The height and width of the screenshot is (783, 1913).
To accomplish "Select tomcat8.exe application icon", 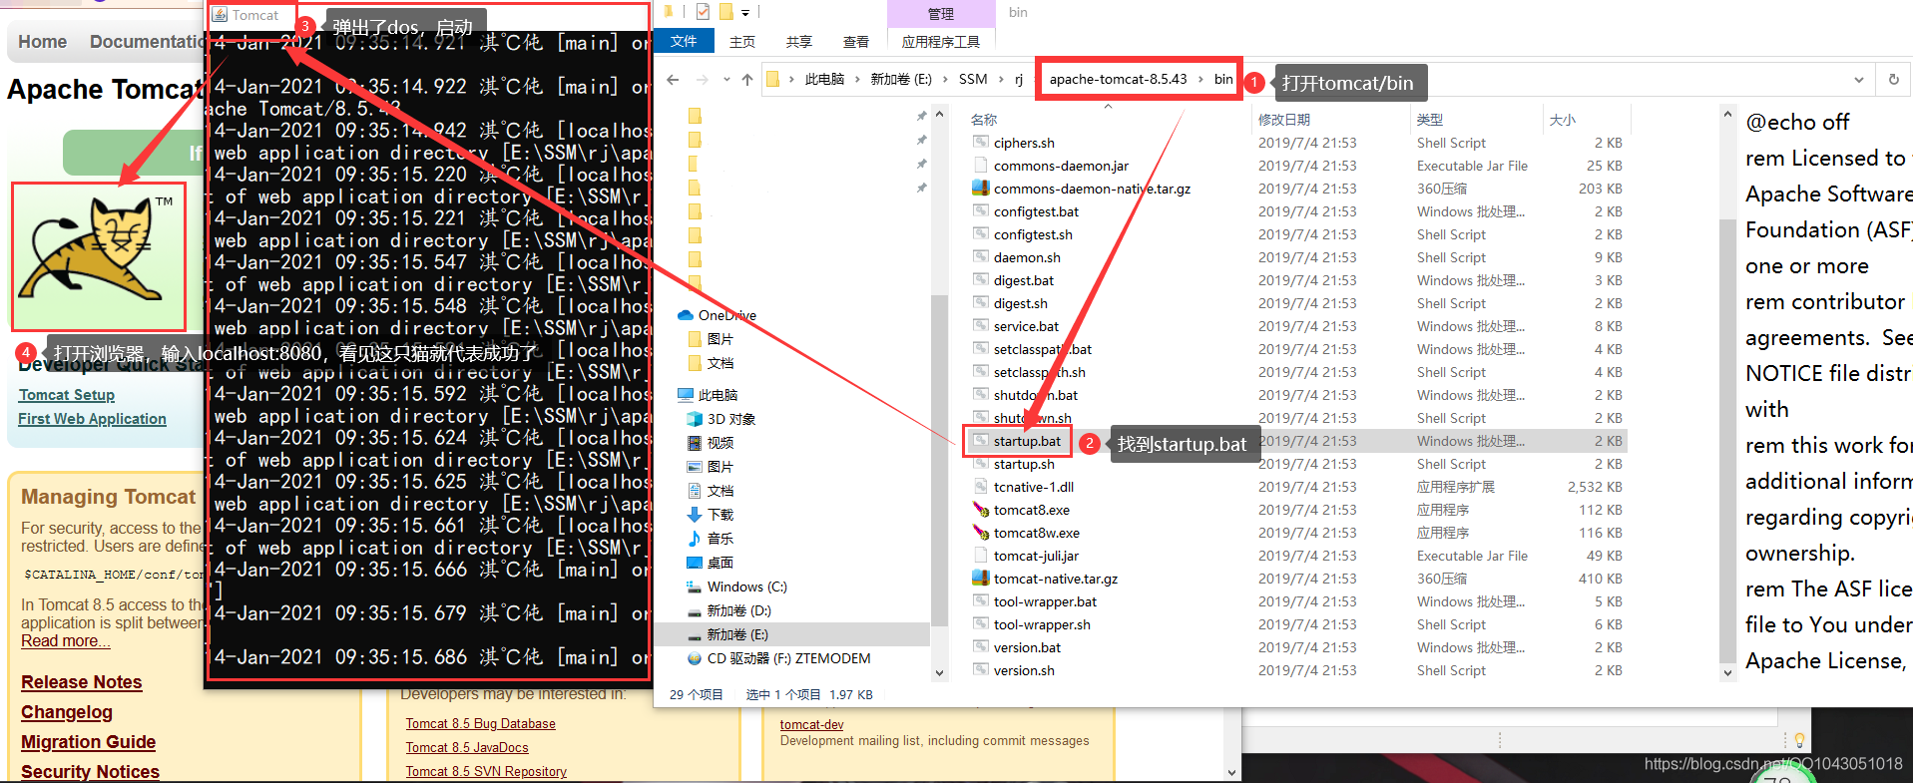I will pyautogui.click(x=981, y=510).
